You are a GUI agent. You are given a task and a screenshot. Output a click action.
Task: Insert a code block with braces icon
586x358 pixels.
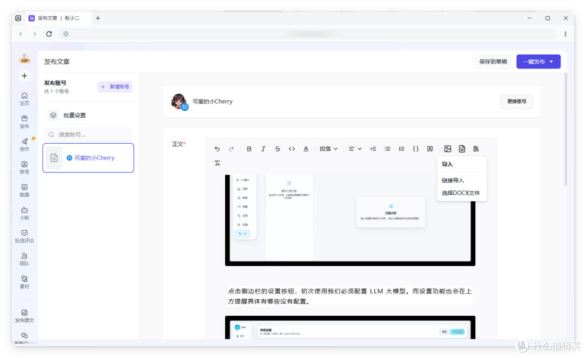point(416,149)
